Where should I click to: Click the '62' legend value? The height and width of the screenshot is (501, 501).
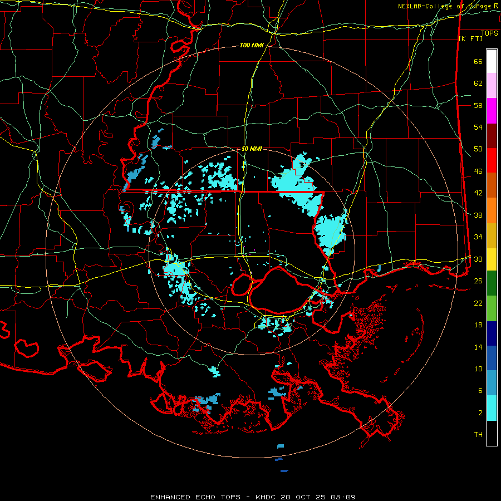478,83
